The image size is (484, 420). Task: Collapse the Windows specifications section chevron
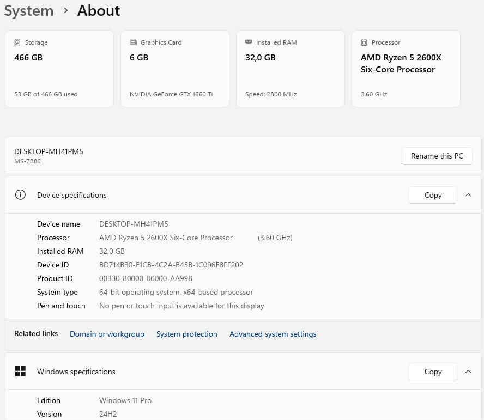point(468,372)
